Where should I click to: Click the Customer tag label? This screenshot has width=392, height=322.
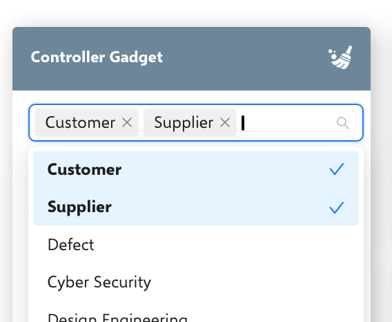[x=80, y=123]
